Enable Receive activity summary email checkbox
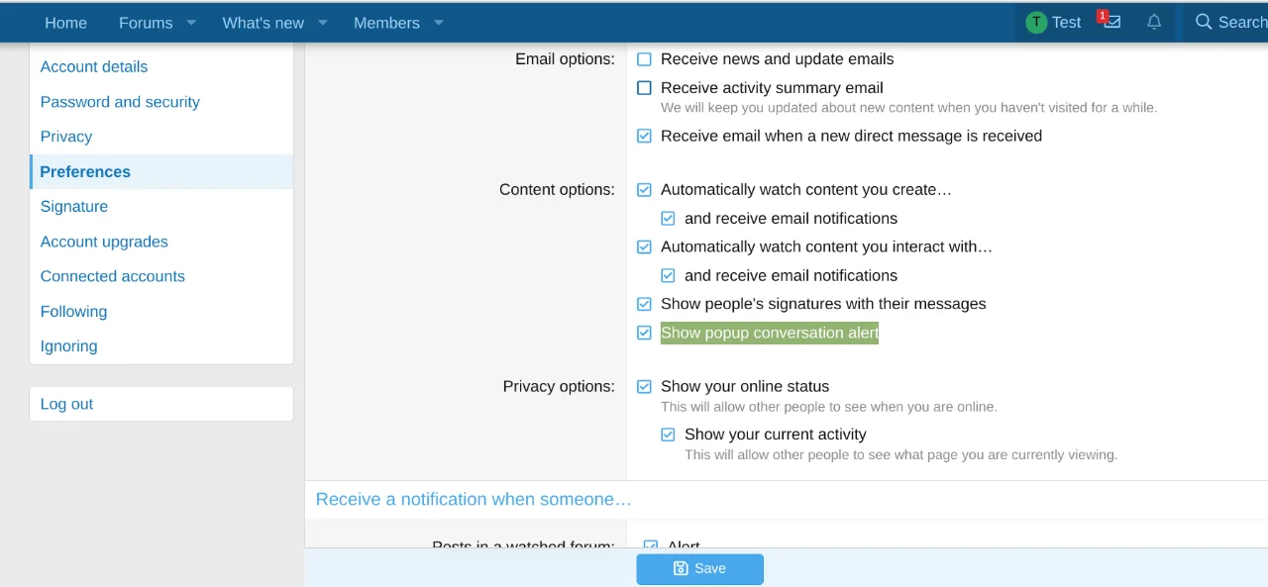The width and height of the screenshot is (1268, 587). (x=644, y=88)
